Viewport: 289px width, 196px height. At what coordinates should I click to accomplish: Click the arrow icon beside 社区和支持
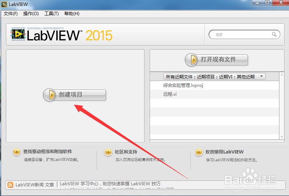[108, 152]
